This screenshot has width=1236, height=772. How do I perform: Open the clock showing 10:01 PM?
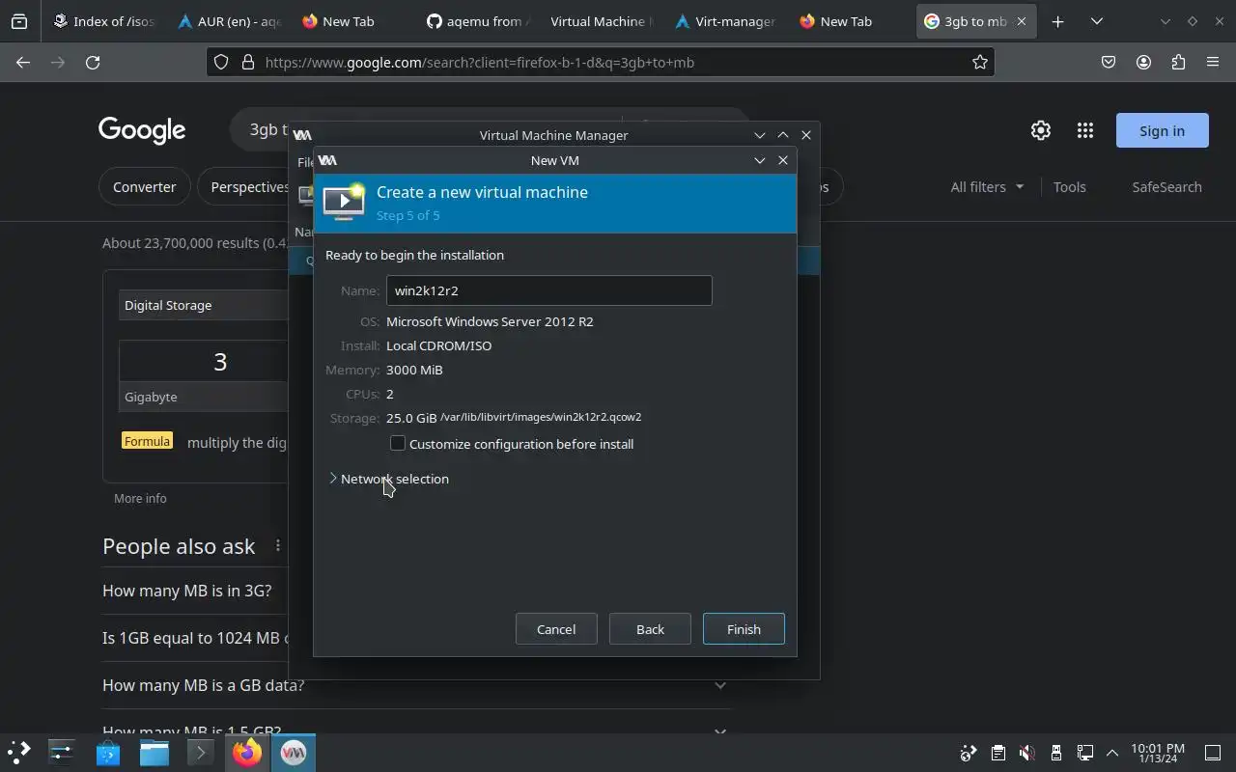click(1158, 753)
